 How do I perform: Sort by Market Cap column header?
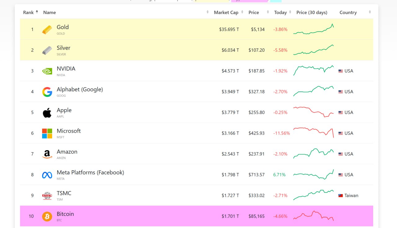[226, 12]
